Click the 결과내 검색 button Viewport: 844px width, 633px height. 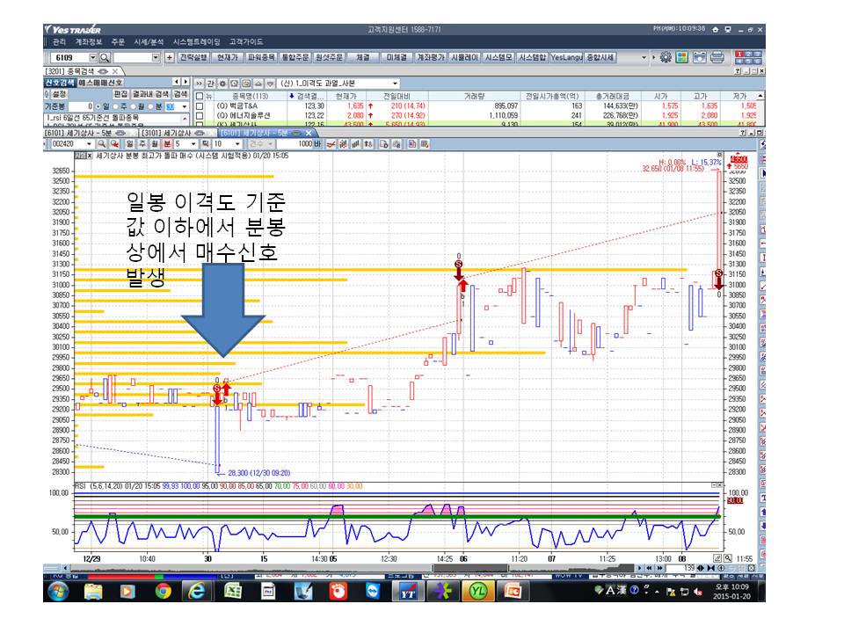point(150,94)
